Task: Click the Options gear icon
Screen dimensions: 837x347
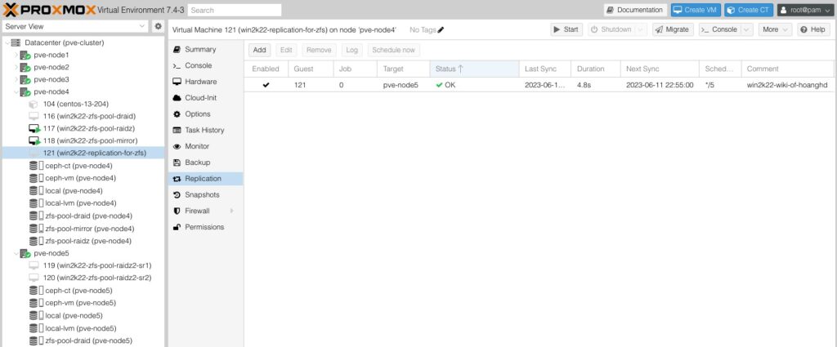Action: pyautogui.click(x=177, y=114)
